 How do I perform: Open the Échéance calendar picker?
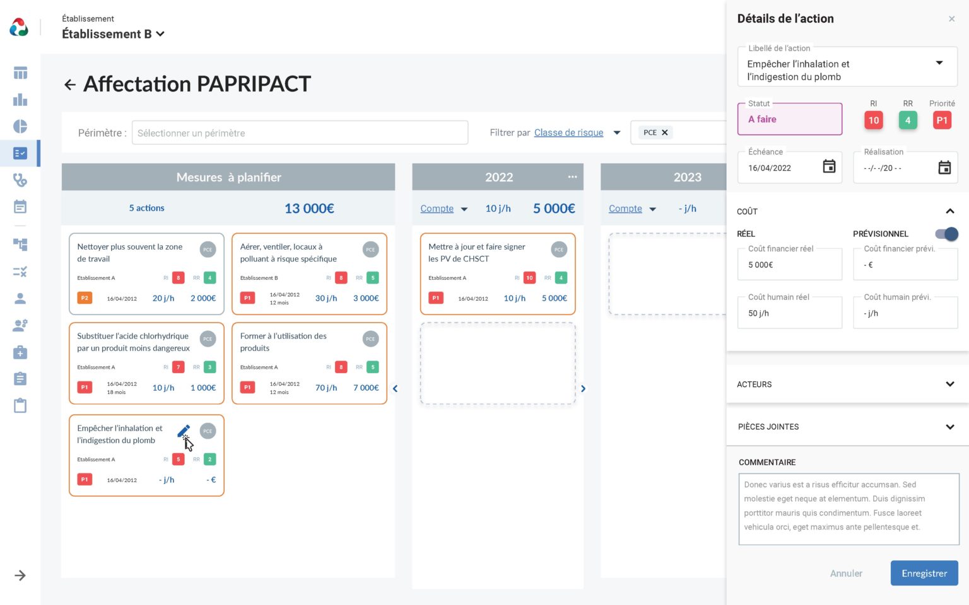[829, 166]
